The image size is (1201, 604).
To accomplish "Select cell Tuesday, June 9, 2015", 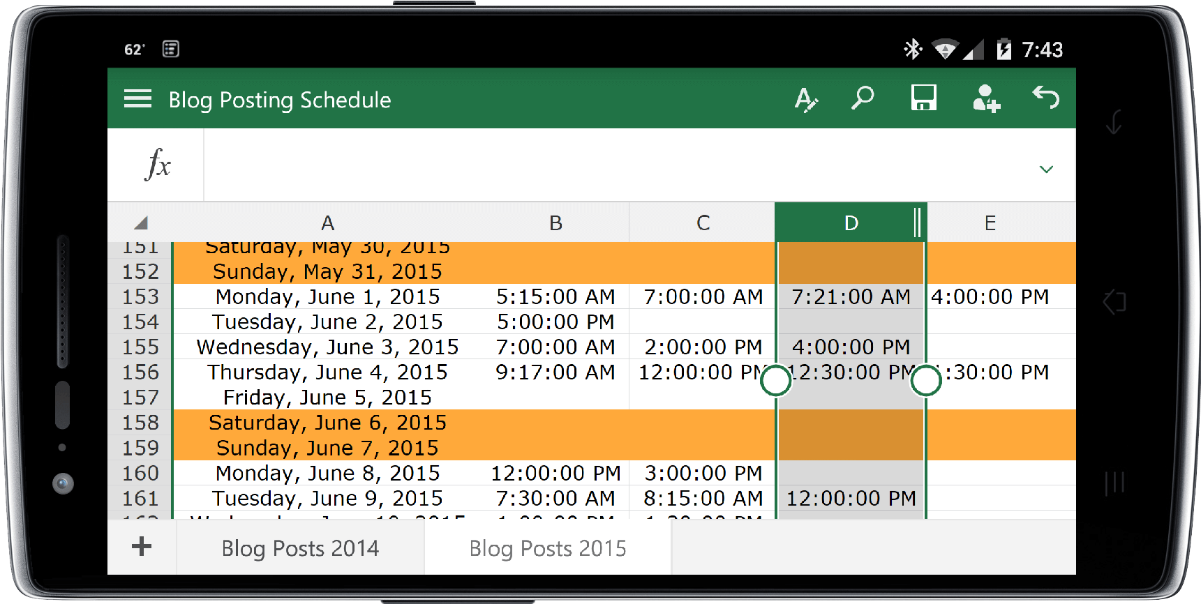I will point(328,498).
